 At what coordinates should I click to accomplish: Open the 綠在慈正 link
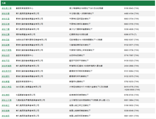coord(5,106)
